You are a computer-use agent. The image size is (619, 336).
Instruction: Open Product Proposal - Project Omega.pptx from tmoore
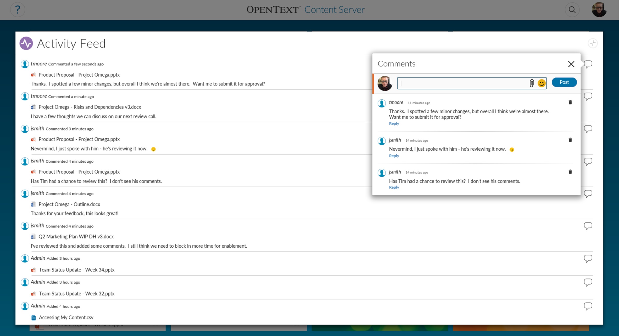(79, 75)
